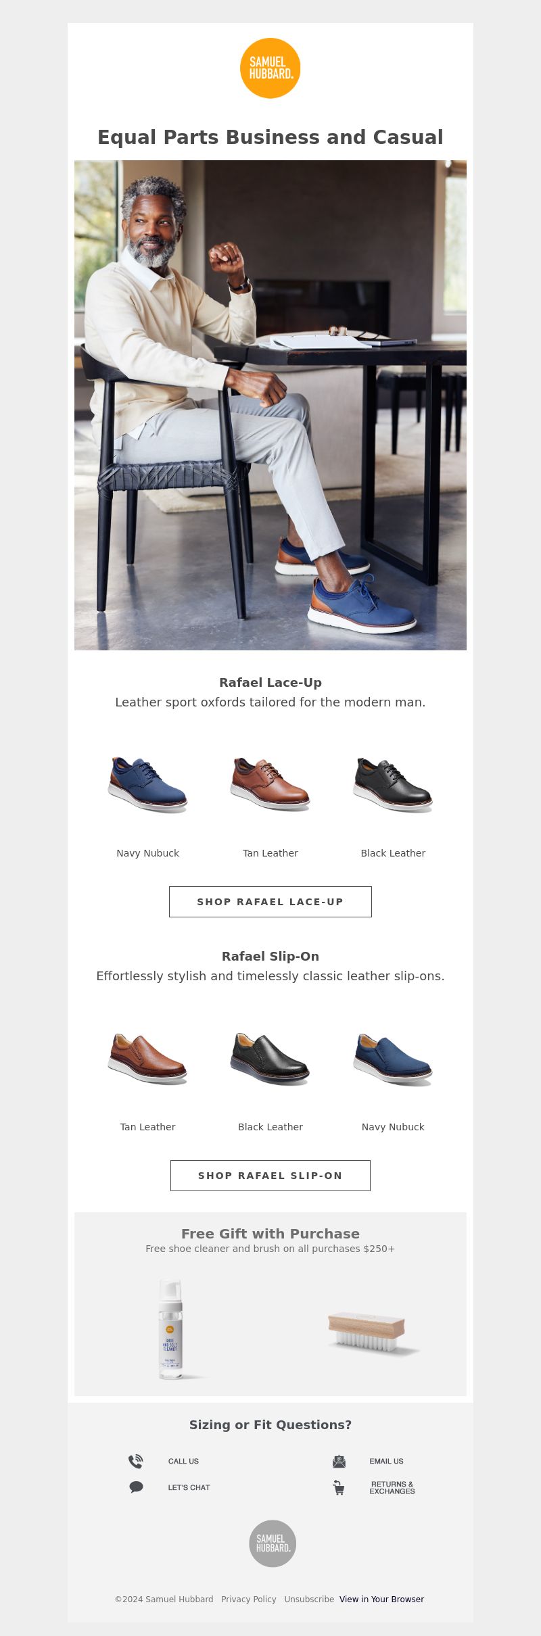Choose the Black Leather slip-on shoe image
The width and height of the screenshot is (541, 1636).
[270, 1059]
